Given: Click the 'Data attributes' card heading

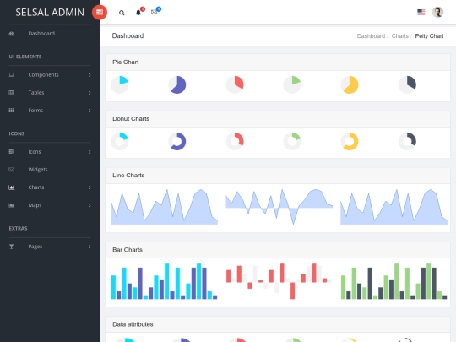Looking at the screenshot, I should click(x=133, y=324).
